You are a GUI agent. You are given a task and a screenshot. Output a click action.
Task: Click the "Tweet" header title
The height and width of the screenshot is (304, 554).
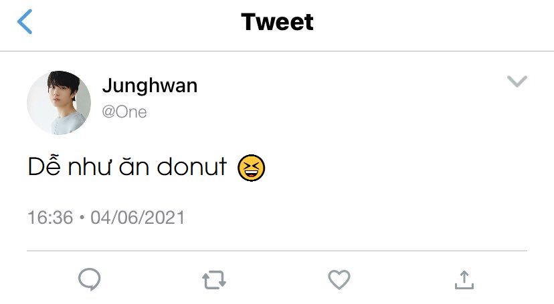click(x=277, y=22)
